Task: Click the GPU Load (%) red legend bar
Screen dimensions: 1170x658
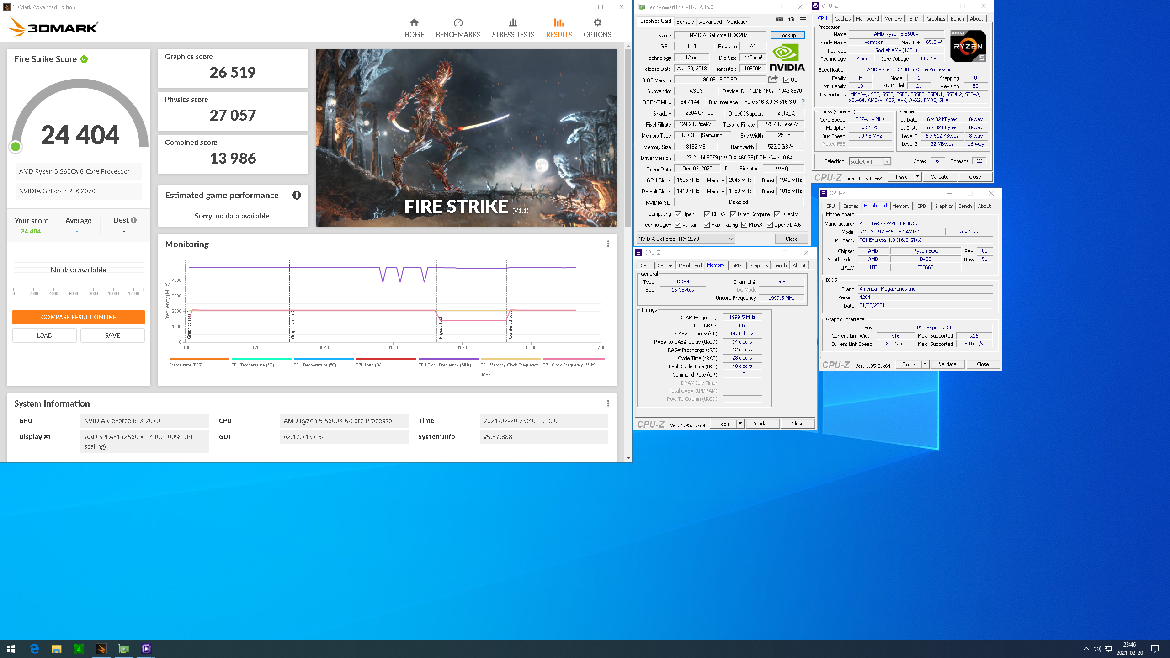Action: point(386,359)
